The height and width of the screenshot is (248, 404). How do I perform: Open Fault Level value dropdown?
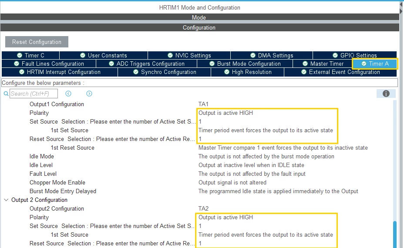coord(252,174)
